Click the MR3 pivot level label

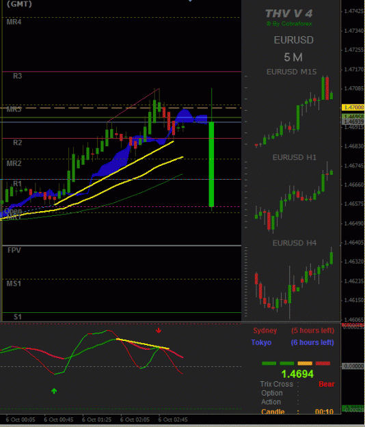(14, 109)
